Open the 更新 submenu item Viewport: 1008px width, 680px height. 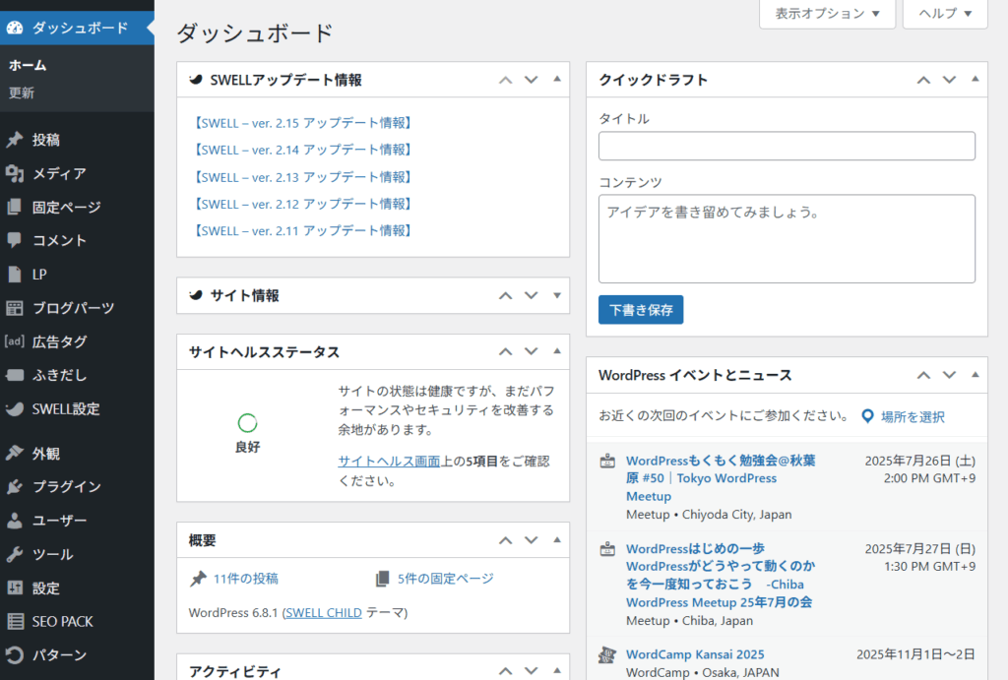tap(22, 93)
